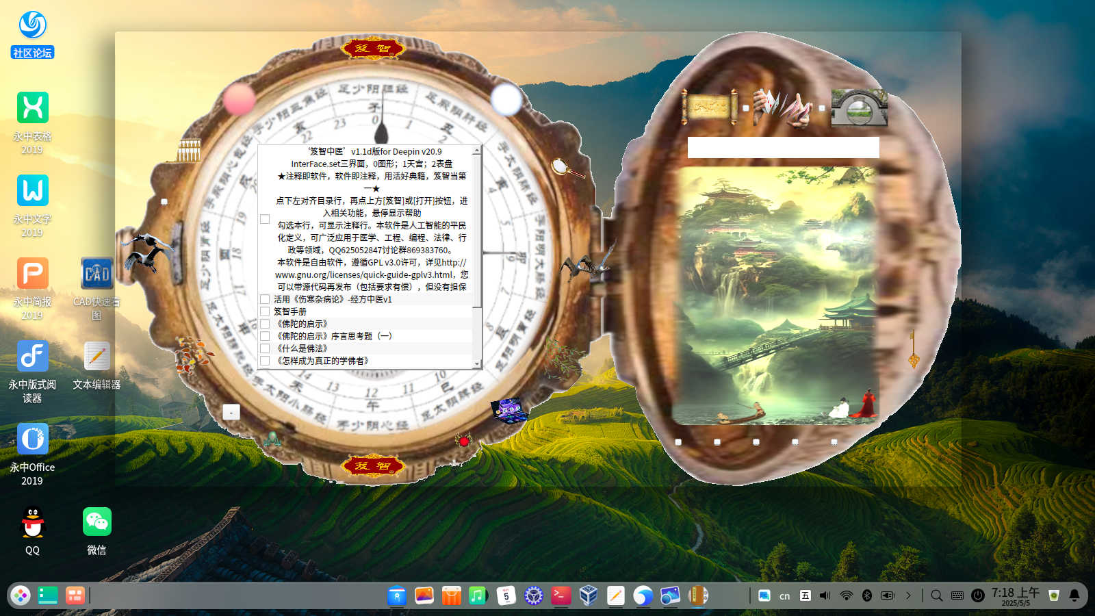Check the box for 《怎样成为真正的学佛者》
1095x616 pixels.
[x=265, y=361]
